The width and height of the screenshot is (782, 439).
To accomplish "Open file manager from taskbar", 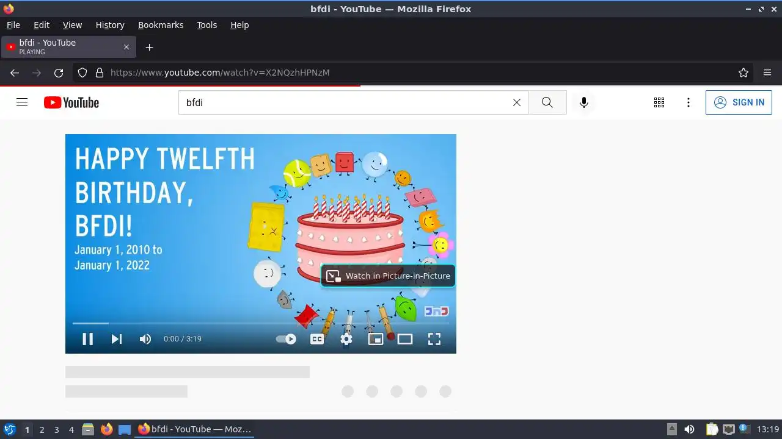I will click(88, 429).
